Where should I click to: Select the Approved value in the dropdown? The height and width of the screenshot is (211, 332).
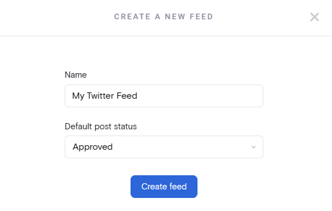click(x=93, y=147)
